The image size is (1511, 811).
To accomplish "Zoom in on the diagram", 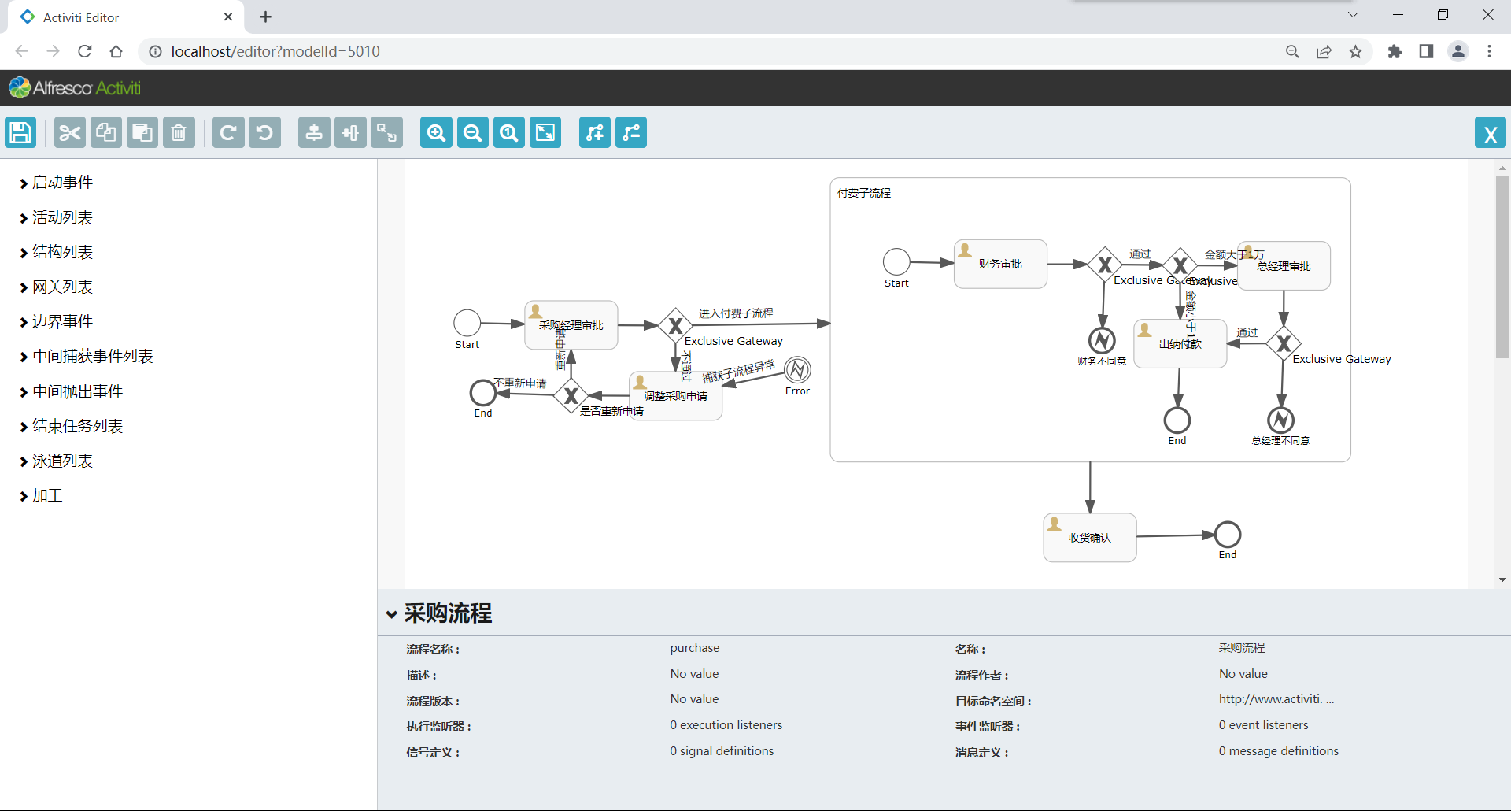I will 436,132.
